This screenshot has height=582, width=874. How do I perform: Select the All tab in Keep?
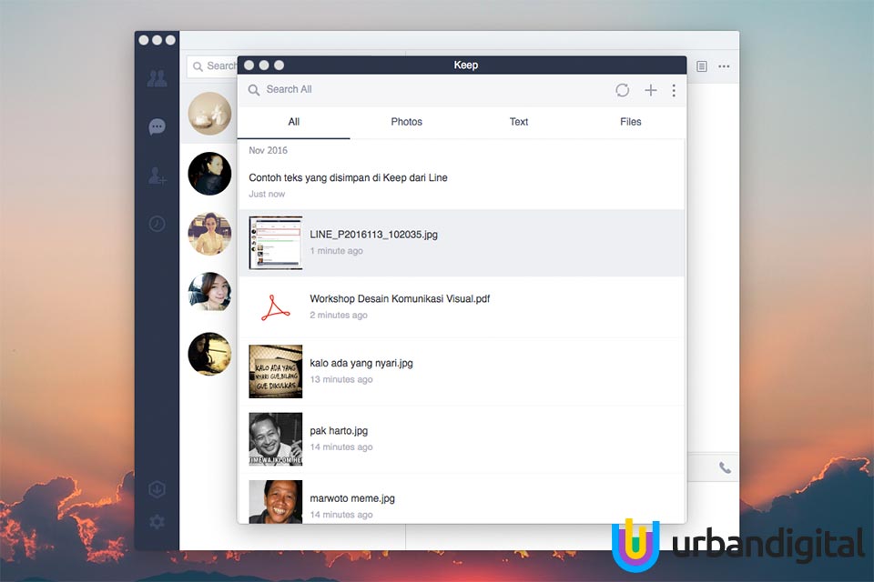coord(294,122)
